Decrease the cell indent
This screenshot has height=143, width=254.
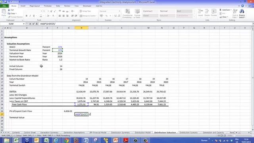(x=72, y=16)
